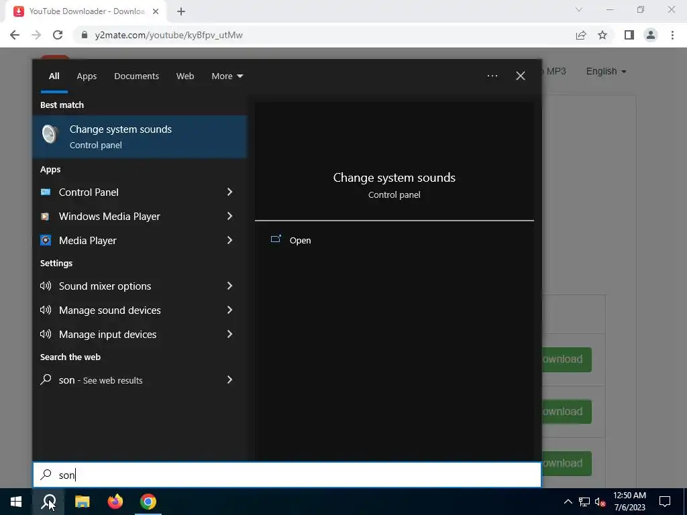Open taskbar clock showing 12:50 AM
The width and height of the screenshot is (687, 515).
tap(629, 502)
